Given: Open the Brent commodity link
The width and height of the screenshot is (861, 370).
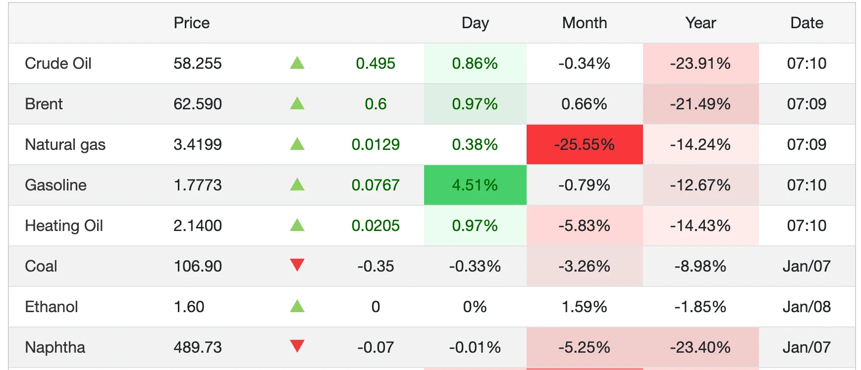Looking at the screenshot, I should (x=44, y=104).
